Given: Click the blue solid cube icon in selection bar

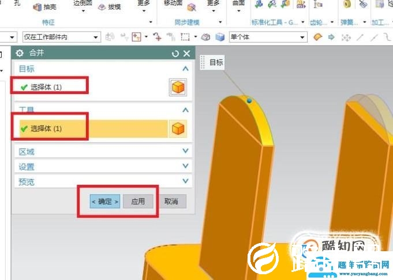Looking at the screenshot, I should click(220, 37).
